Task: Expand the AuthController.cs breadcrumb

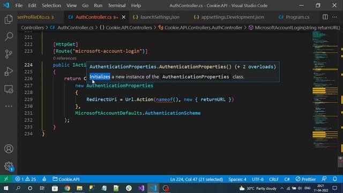Action: 72,27
